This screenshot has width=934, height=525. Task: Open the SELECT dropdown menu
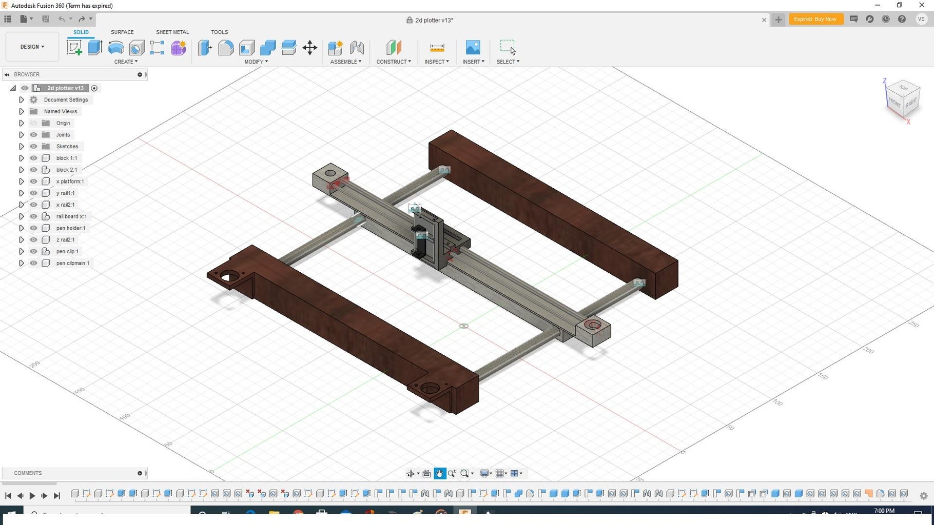508,62
